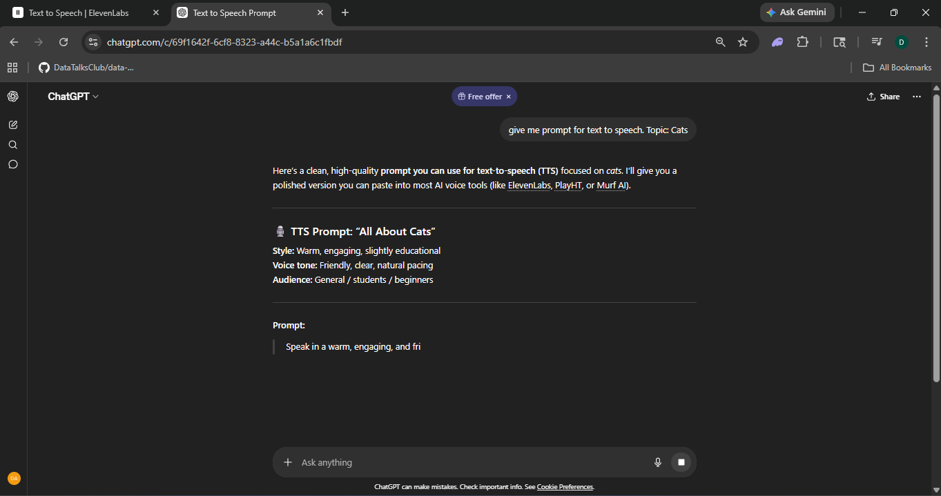Dismiss the Free offer pill
This screenshot has height=496, width=941.
coord(509,97)
